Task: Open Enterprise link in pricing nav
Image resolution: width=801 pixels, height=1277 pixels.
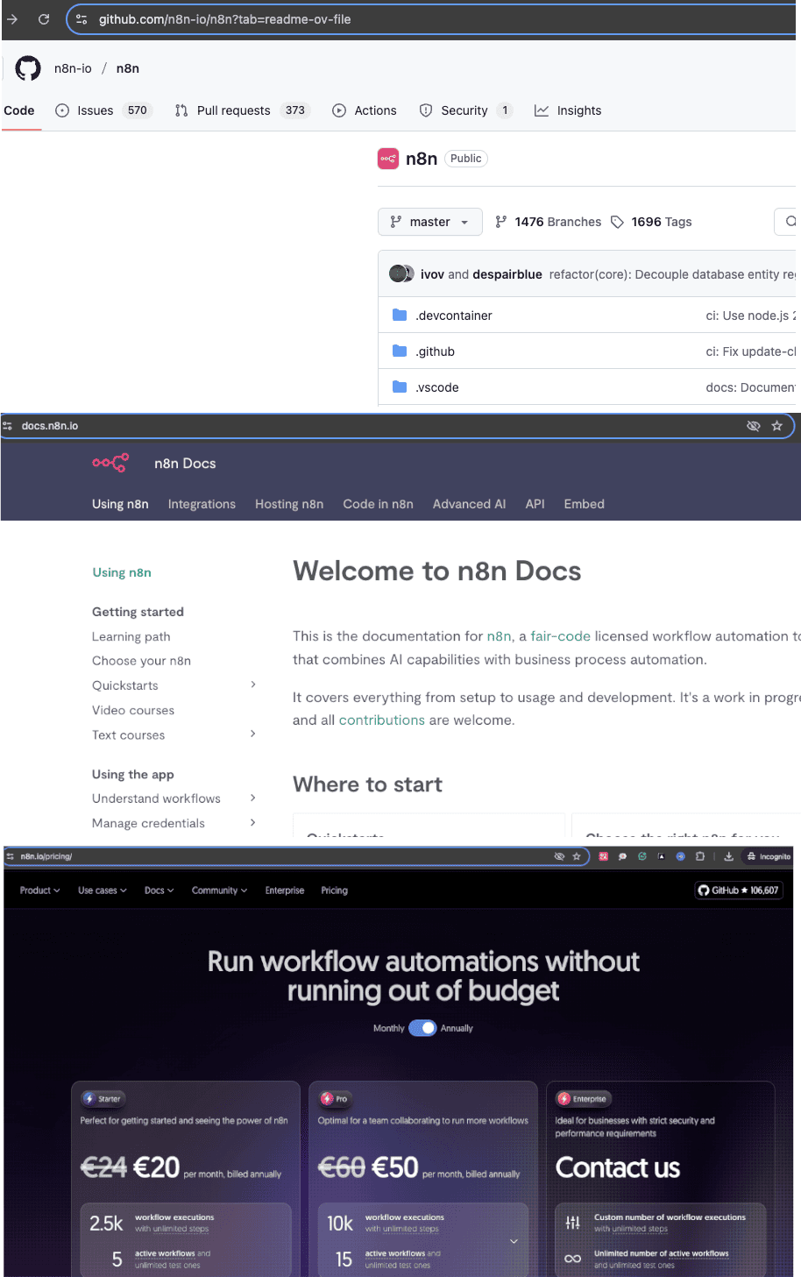Action: (285, 890)
